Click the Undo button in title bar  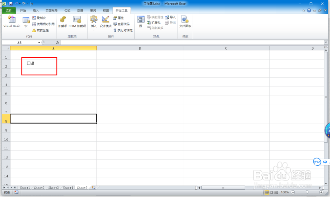click(16, 4)
